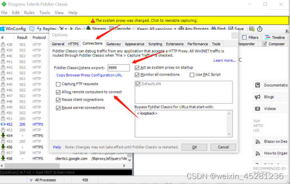Select the Connections tab
The height and width of the screenshot is (184, 290).
point(93,43)
